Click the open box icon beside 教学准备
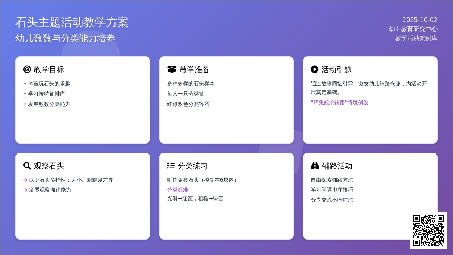 pos(172,70)
